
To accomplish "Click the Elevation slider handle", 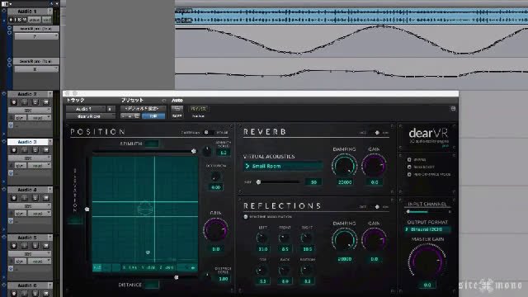I will (x=87, y=209).
